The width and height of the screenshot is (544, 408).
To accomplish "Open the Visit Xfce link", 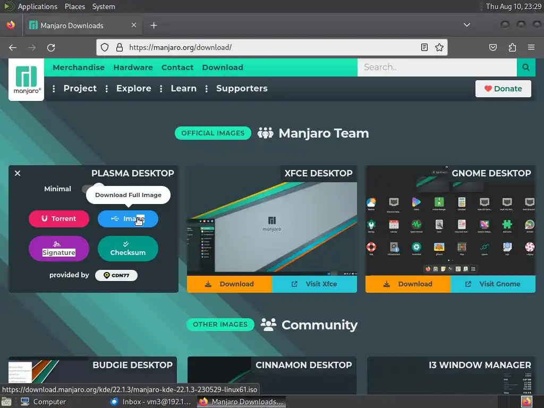I will tap(314, 284).
